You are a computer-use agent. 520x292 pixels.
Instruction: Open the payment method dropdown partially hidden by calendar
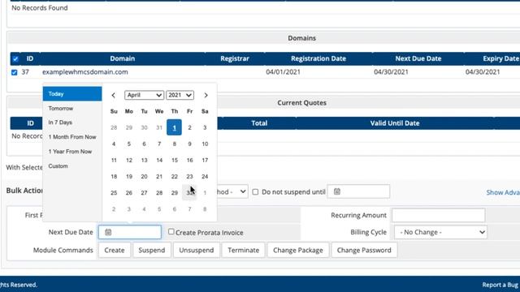click(232, 191)
